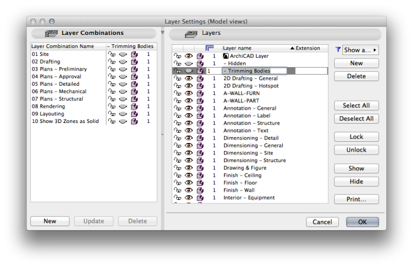Click lock icon in 01 Site combination row
This screenshot has height=267, width=413.
coord(112,54)
